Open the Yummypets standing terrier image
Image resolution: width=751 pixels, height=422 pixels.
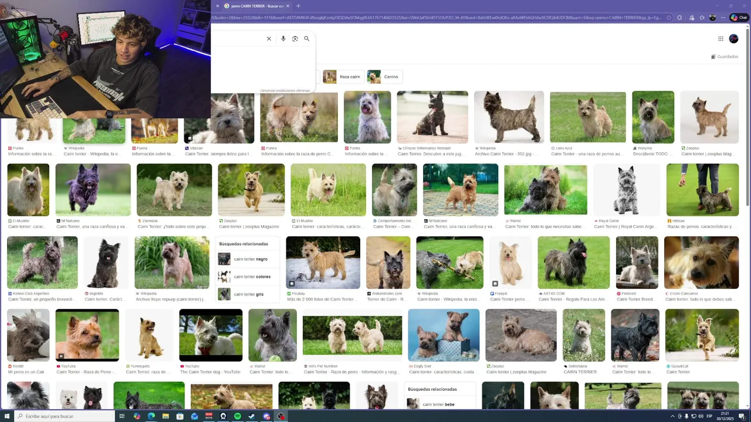coord(149,335)
